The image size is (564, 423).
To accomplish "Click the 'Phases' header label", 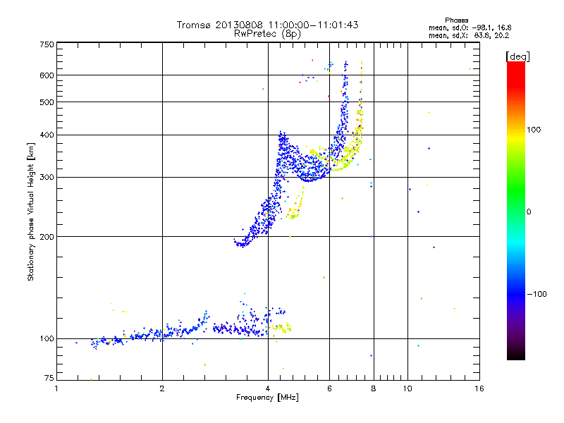I will [456, 20].
